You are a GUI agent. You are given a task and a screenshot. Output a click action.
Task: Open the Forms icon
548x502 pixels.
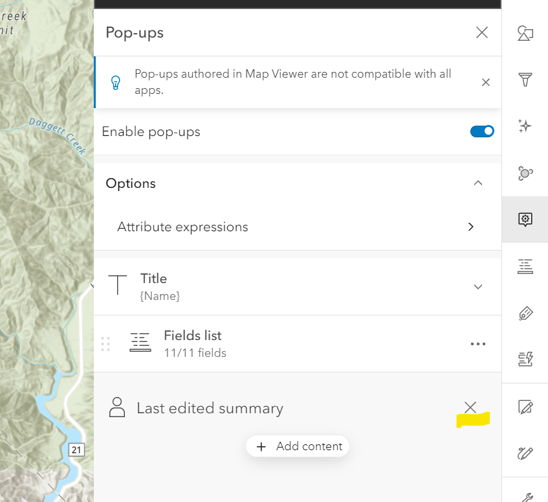point(525,359)
